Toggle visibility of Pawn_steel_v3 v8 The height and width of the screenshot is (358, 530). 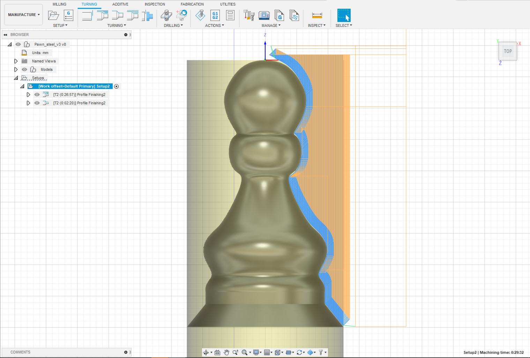click(18, 44)
